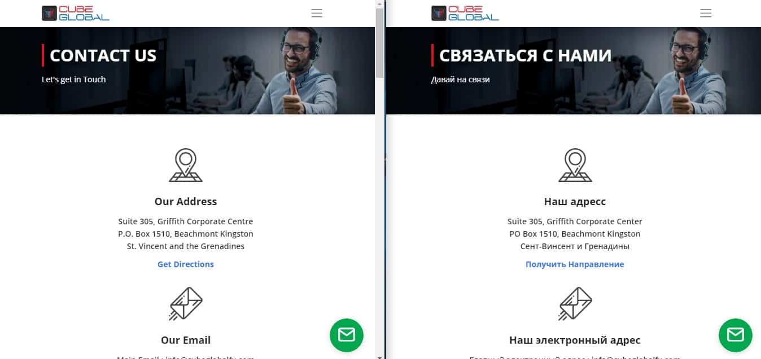Follow the Get Directions link
Viewport: 761px width, 359px height.
tap(186, 264)
